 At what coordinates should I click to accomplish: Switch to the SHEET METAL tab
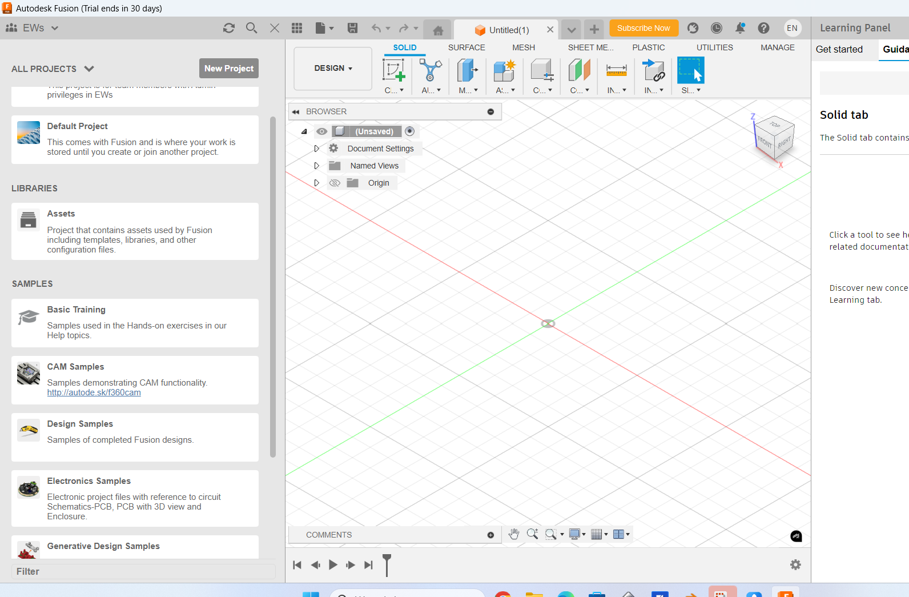pyautogui.click(x=590, y=47)
